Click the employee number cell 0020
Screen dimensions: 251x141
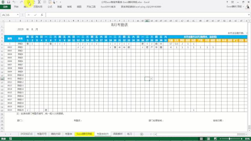(x=10, y=110)
